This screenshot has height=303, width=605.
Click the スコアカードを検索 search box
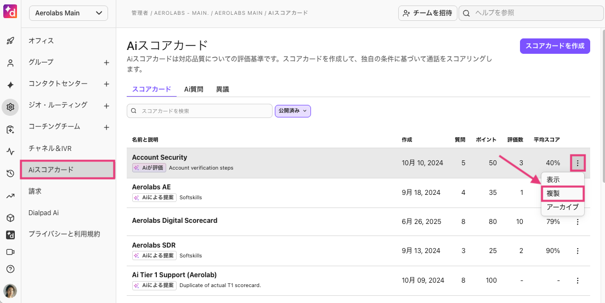[x=200, y=111]
